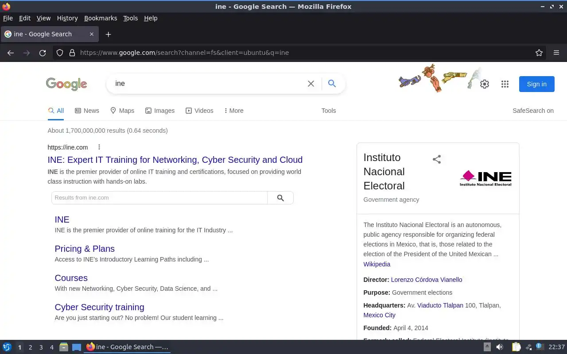
Task: Click the 'About 1,700,000,000 results' text
Action: (108, 131)
